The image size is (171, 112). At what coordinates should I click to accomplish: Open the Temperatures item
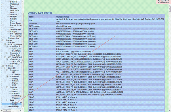click(x=16, y=29)
